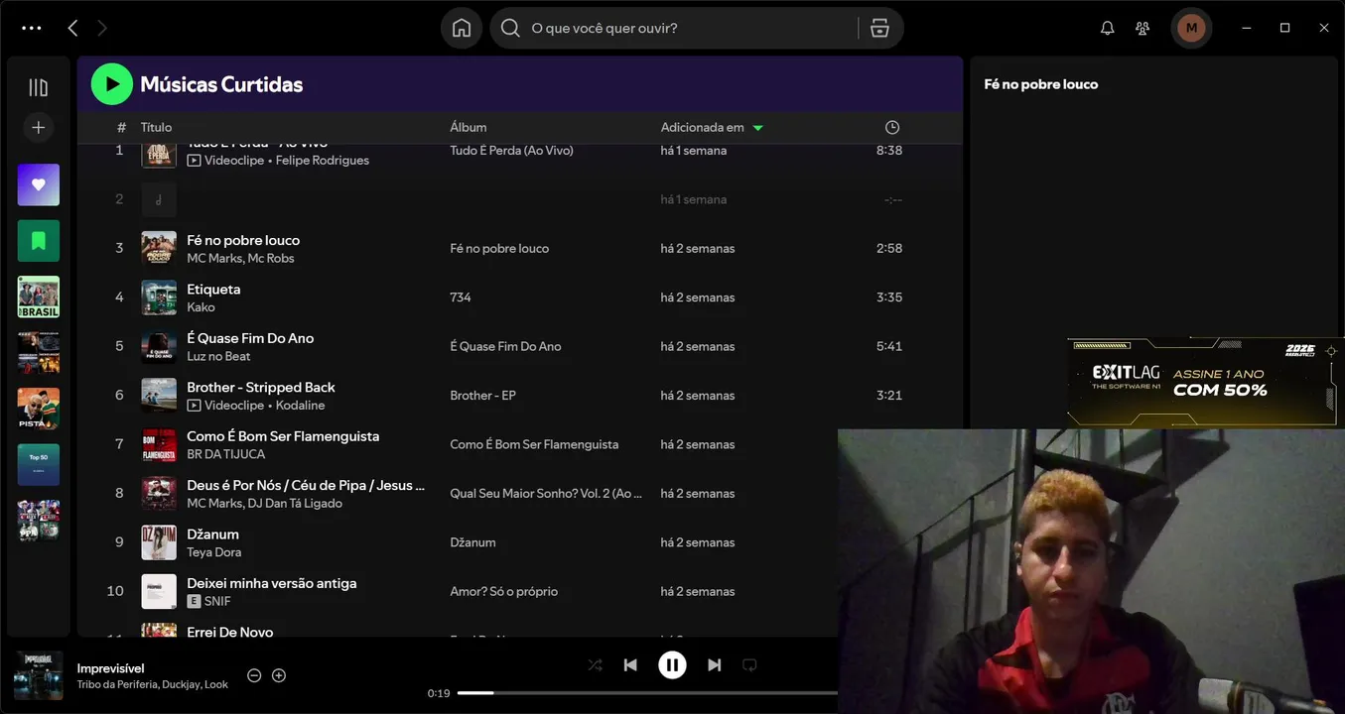Go back with the left arrow

tap(72, 28)
